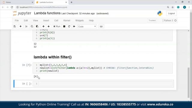Move the selected cell up arrow
The image size is (192, 108).
tap(43, 26)
